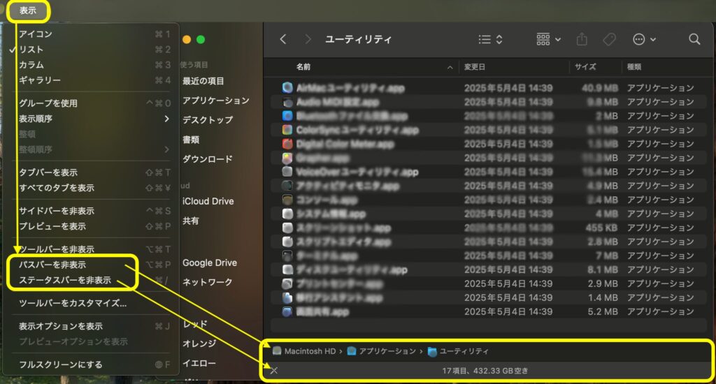Click the Finder back navigation arrow
The image size is (716, 384).
point(283,40)
